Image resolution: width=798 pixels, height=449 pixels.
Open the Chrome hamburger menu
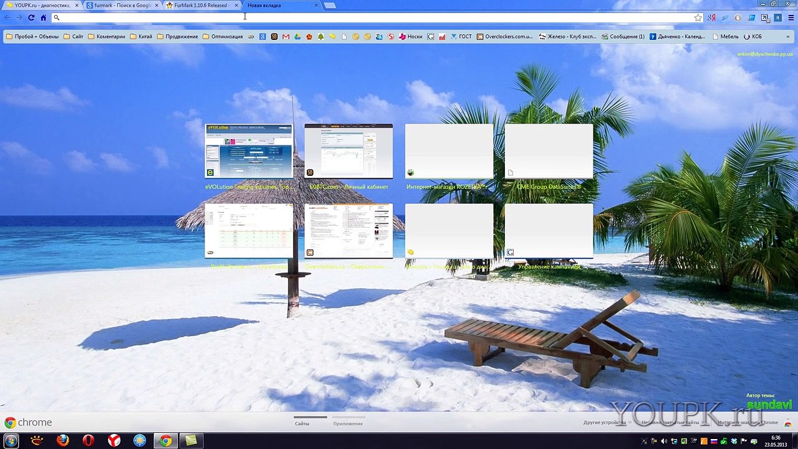click(791, 17)
